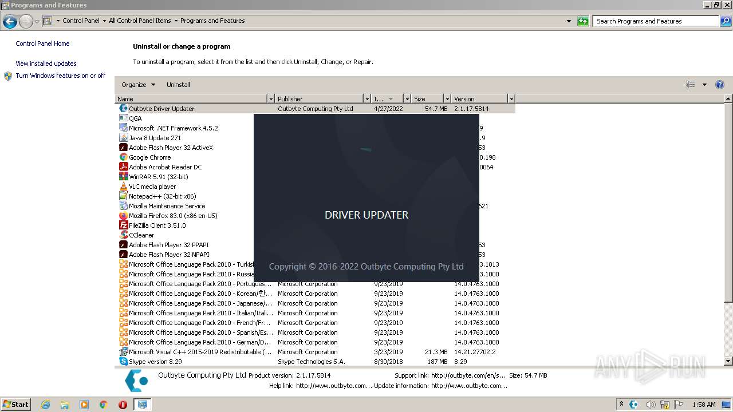
Task: Click the Google Chrome list icon
Action: [x=123, y=157]
